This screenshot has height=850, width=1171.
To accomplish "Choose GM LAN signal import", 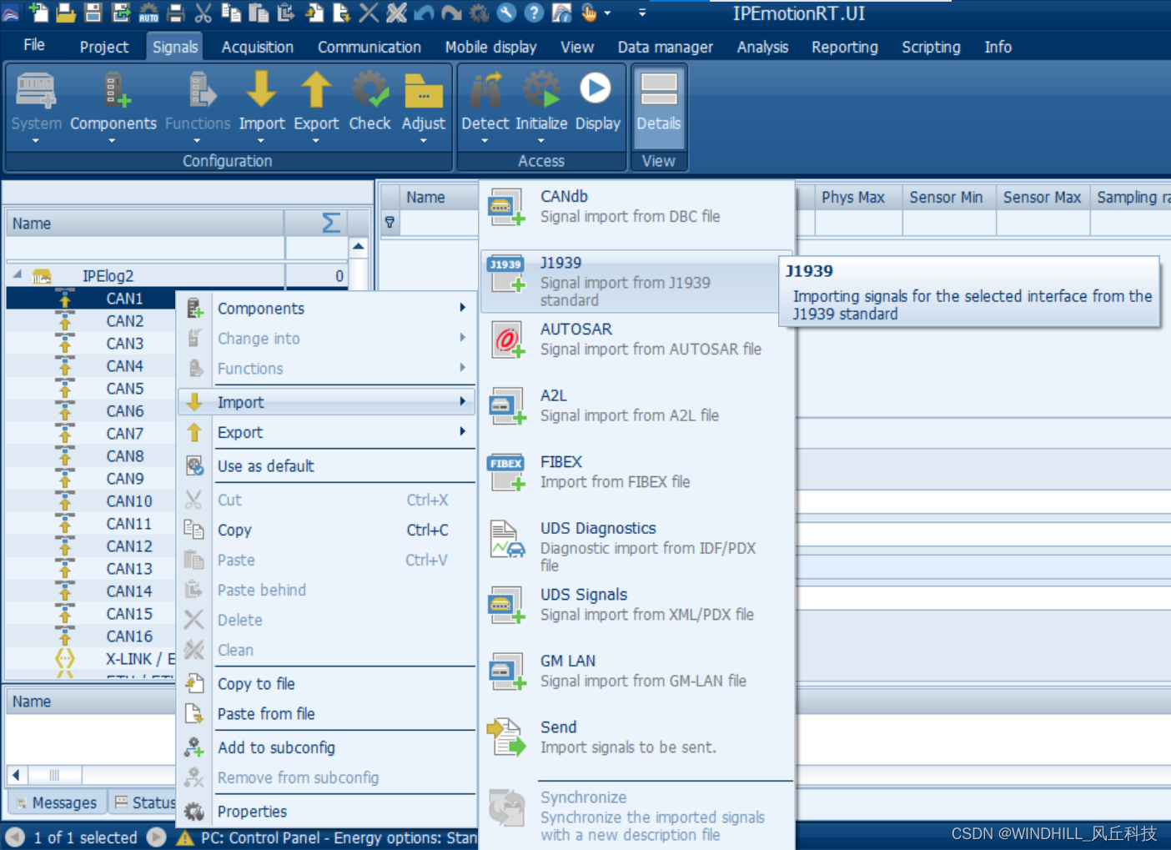I will click(637, 671).
